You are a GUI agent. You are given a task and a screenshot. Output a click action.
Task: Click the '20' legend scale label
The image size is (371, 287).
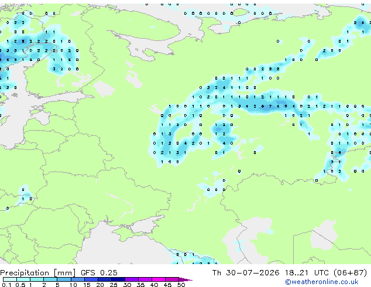tap(100, 285)
